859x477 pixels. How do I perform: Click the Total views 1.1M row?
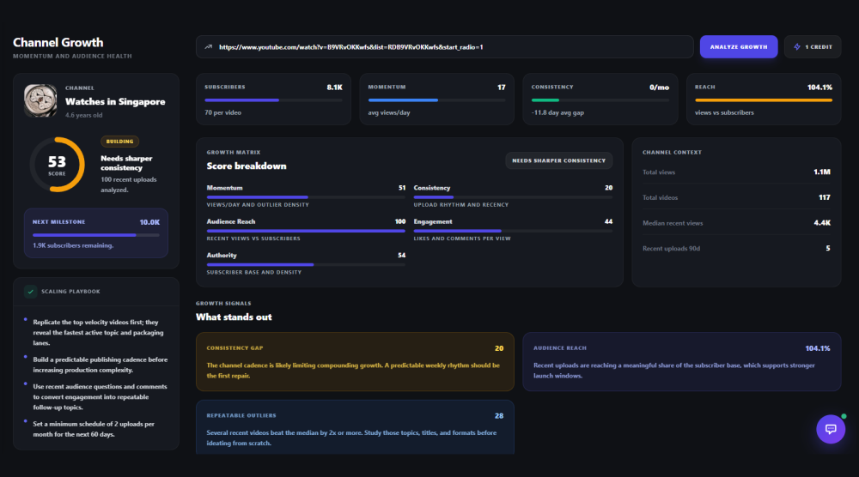coord(736,172)
